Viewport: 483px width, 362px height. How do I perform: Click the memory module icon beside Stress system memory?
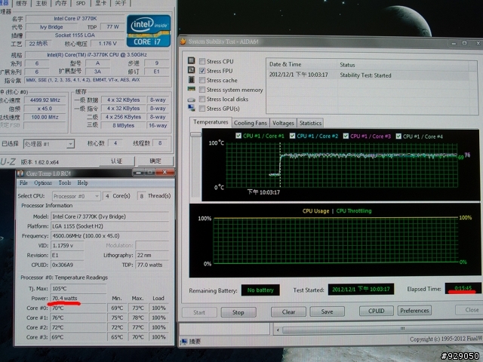191,89
